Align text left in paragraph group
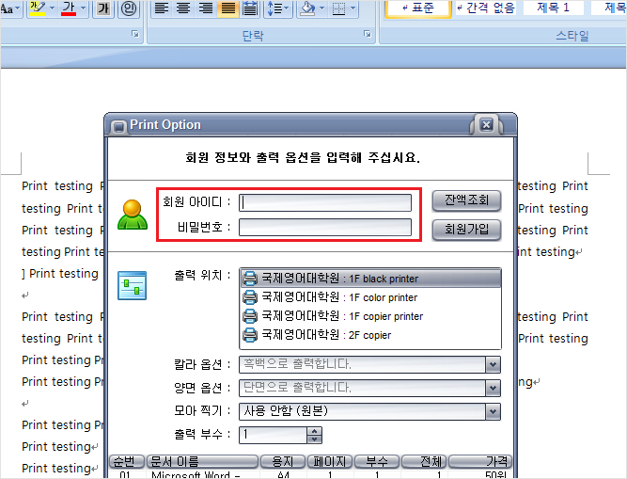 [x=162, y=8]
